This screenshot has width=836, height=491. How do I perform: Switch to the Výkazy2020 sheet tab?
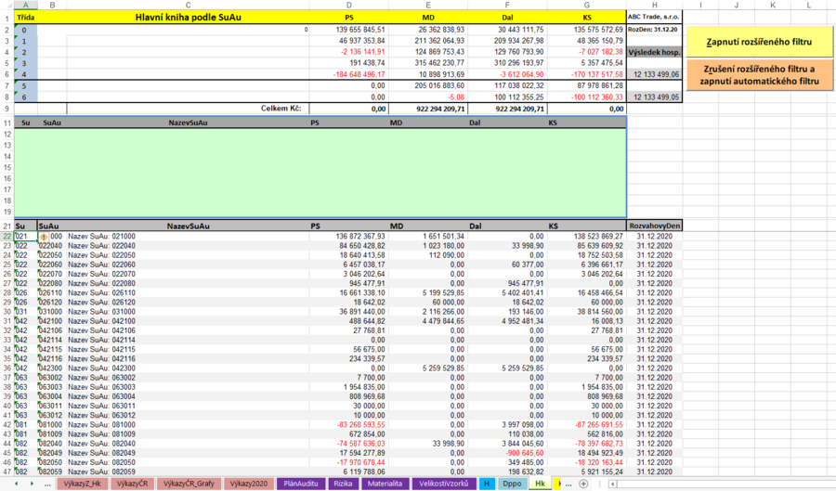tap(249, 484)
